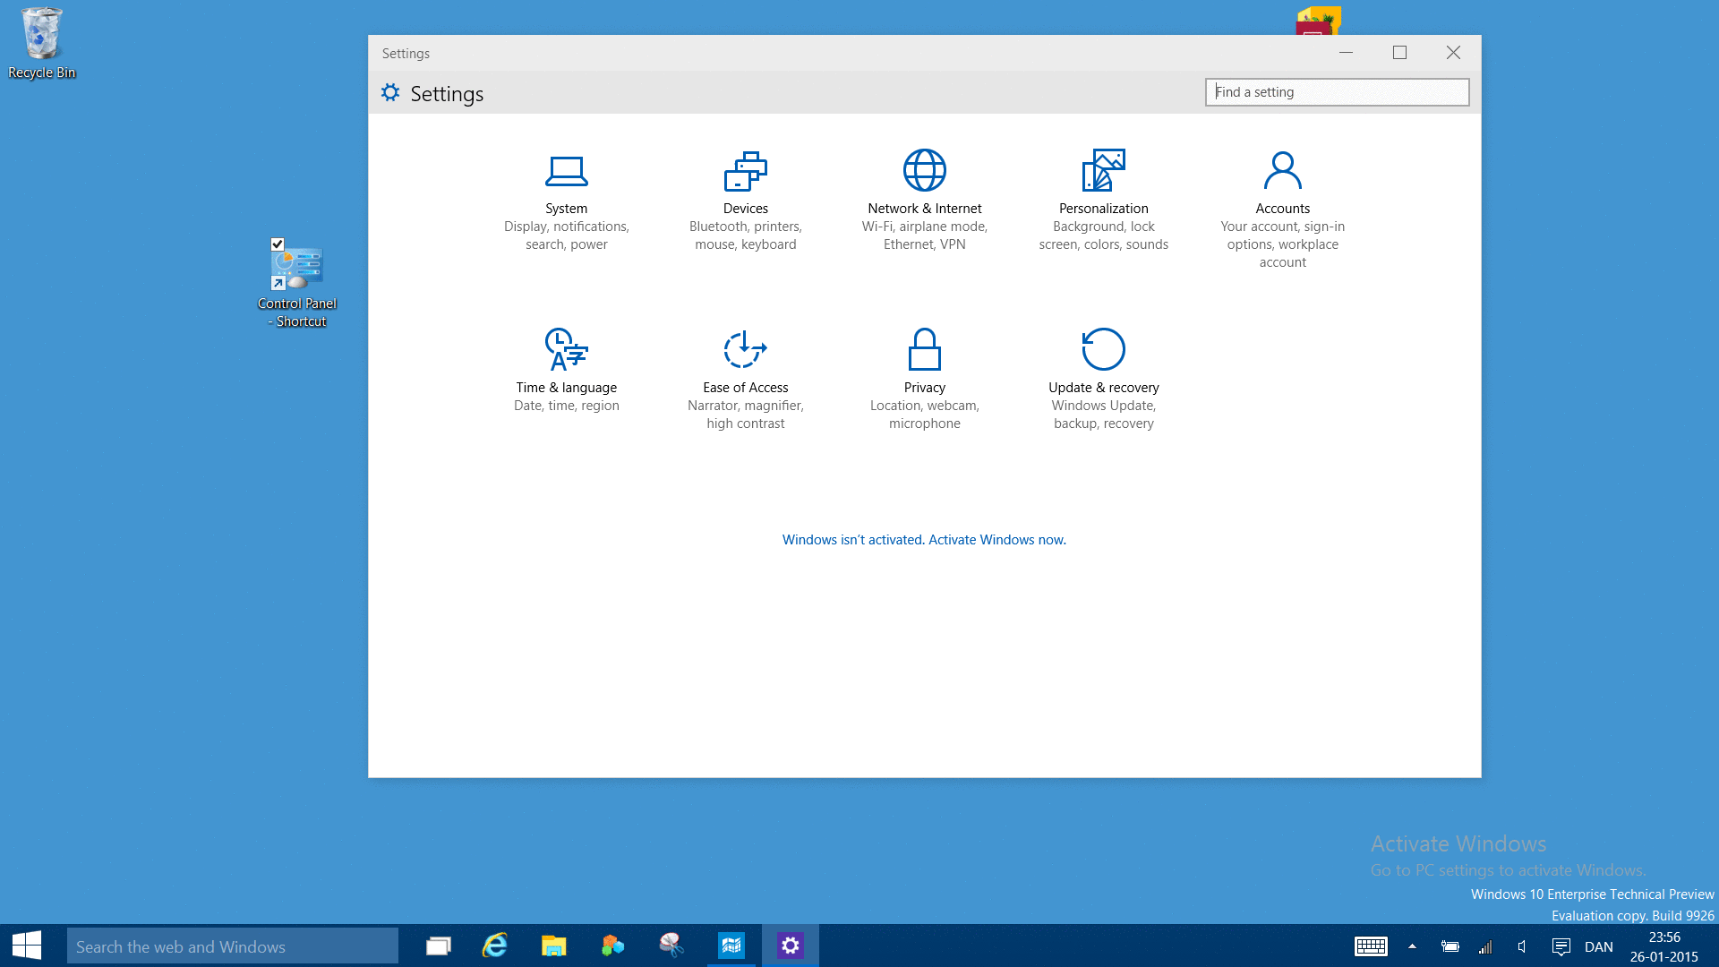Open Task View from taskbar

(x=438, y=946)
